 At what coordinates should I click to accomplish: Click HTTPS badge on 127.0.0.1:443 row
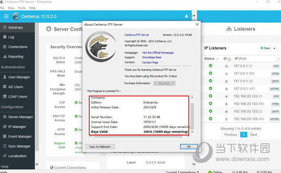click(274, 89)
